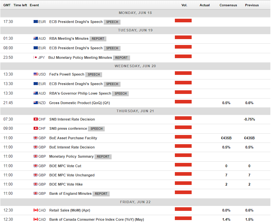Click the SPEECH tag on SNB press conference

[x=96, y=129]
